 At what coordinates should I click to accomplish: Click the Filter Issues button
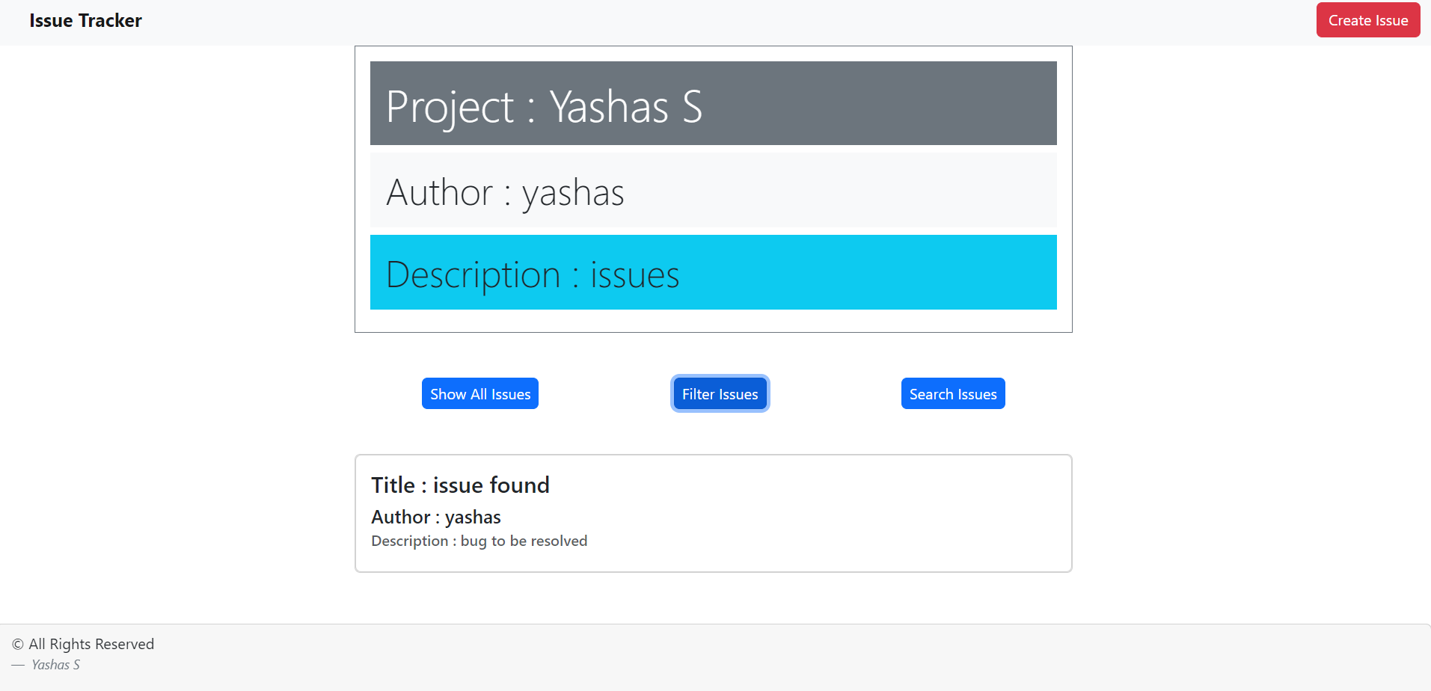(720, 393)
